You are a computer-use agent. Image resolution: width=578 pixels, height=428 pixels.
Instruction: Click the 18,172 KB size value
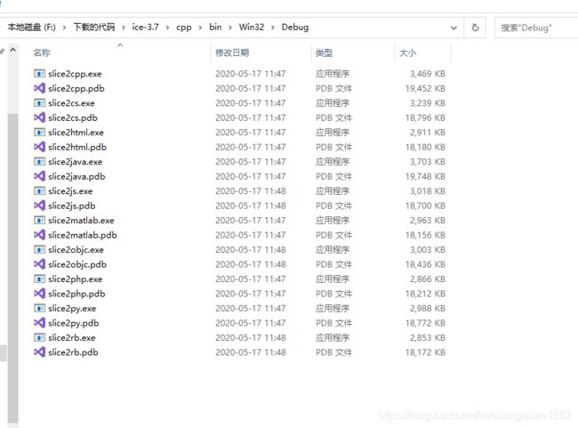[425, 352]
